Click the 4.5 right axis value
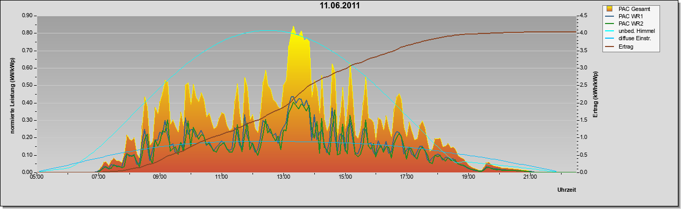This screenshot has height=209, width=681. pyautogui.click(x=583, y=16)
